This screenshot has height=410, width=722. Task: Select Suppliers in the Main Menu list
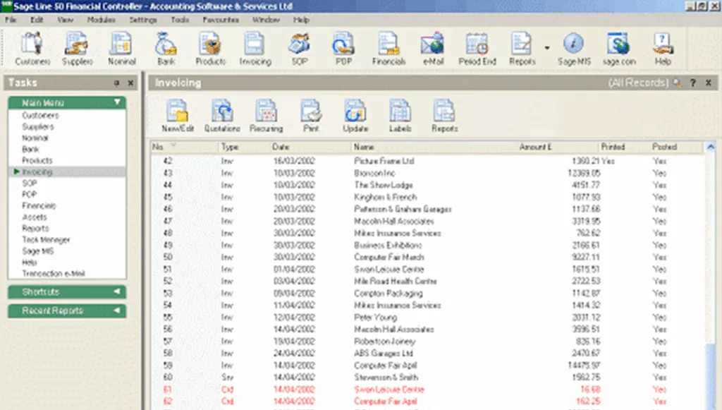[38, 126]
